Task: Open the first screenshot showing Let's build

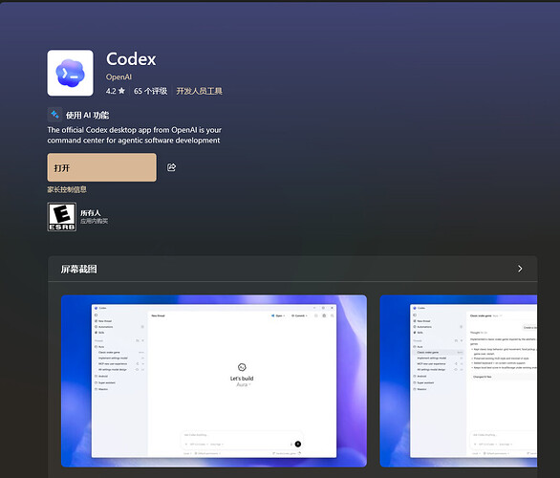Action: point(214,380)
